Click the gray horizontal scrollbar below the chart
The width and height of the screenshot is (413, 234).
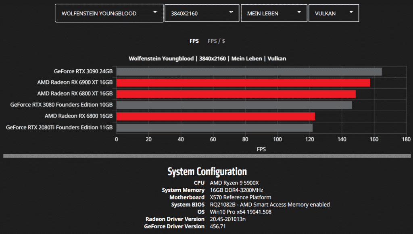click(206, 156)
